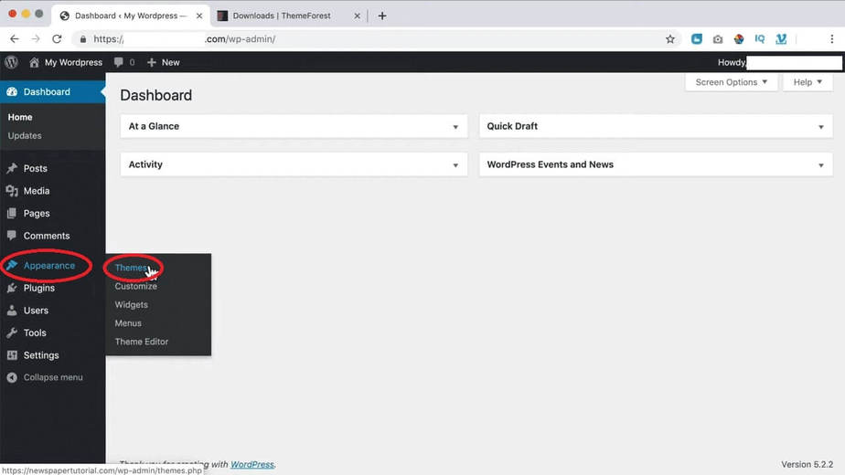Viewport: 845px width, 475px height.
Task: Click the plus icon next to New
Action: point(152,62)
